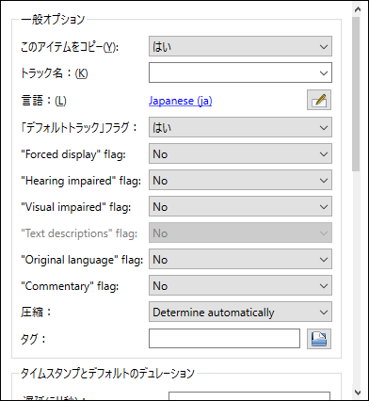Open the Original language flag dropdown
The width and height of the screenshot is (369, 401).
coord(240,259)
